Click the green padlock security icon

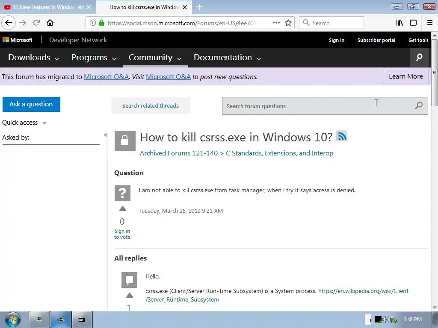[101, 23]
